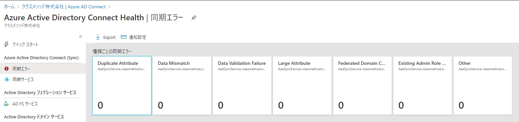This screenshot has height=122, width=519.
Task: Open the Large Attribute tile
Action: 302,85
